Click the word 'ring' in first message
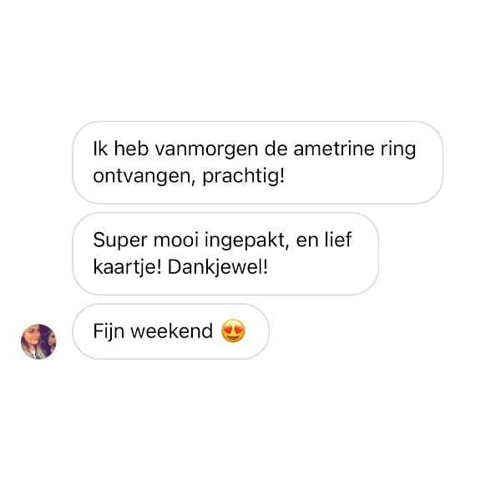The image size is (501, 501). point(398,149)
